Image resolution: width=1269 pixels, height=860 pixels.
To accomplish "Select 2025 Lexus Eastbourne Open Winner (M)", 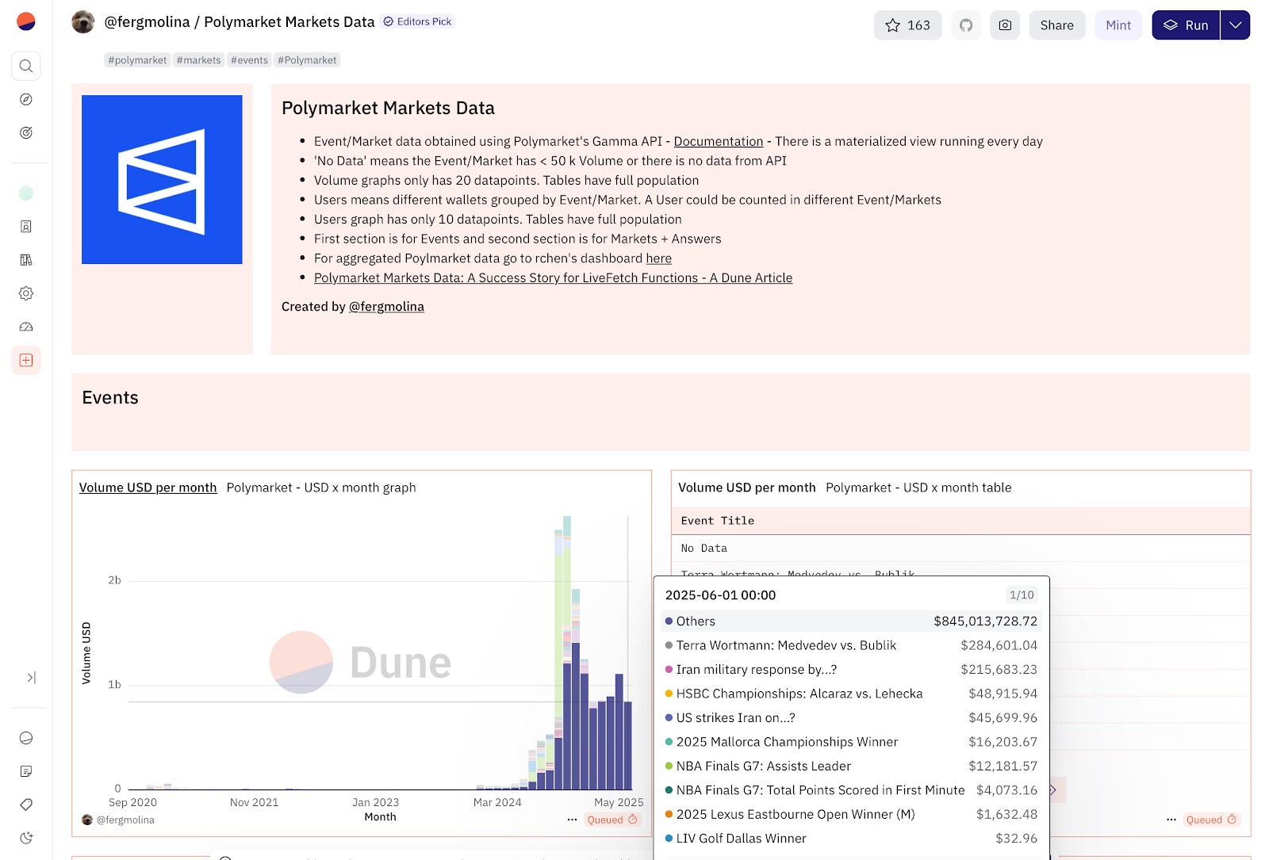I will point(850,815).
